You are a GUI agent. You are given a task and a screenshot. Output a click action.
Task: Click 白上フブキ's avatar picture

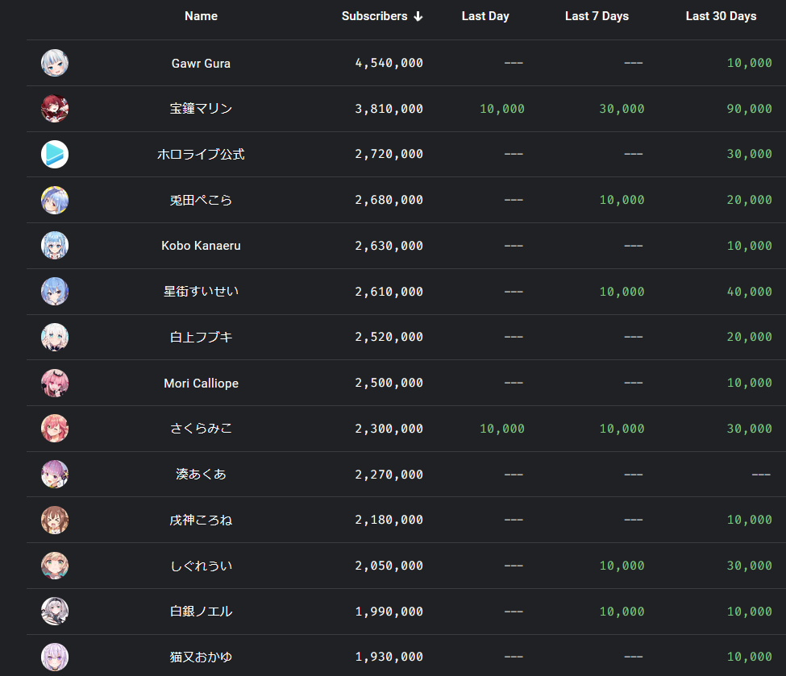tap(55, 337)
